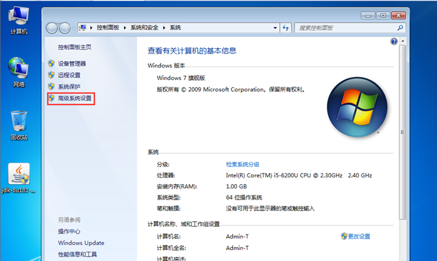Expand arrow before 系统 breadcrumb
Screen dimensions: 437x261
click(x=164, y=28)
